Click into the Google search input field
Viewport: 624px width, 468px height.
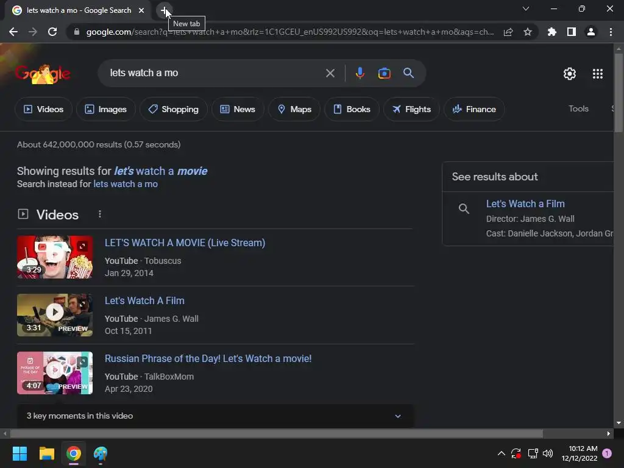tap(215, 73)
